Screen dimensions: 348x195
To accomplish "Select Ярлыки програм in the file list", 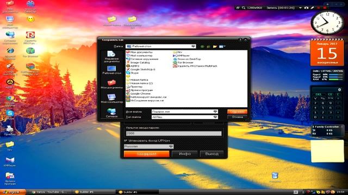I will click(x=140, y=90).
